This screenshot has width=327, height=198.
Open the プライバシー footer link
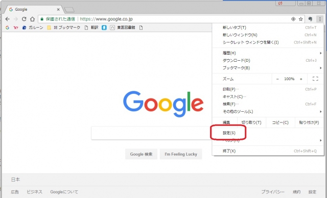click(x=273, y=192)
